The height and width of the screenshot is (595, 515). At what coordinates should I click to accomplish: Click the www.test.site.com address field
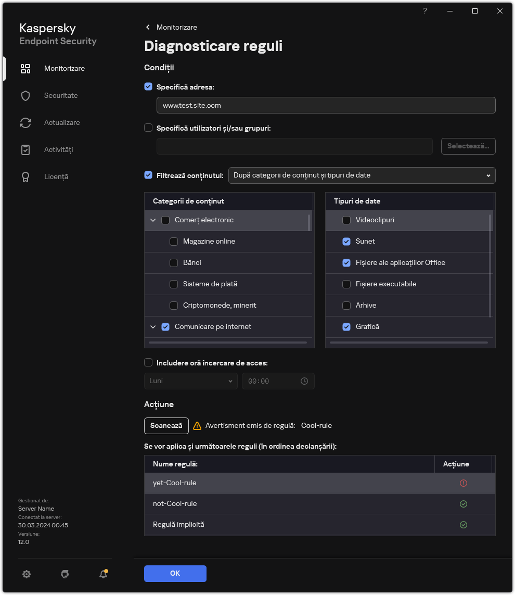point(326,105)
